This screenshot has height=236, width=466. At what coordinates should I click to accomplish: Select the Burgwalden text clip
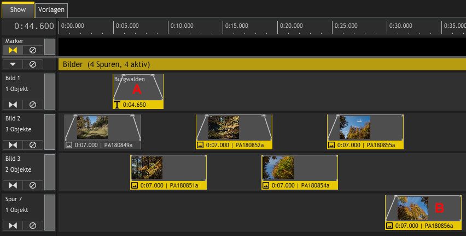pos(138,91)
